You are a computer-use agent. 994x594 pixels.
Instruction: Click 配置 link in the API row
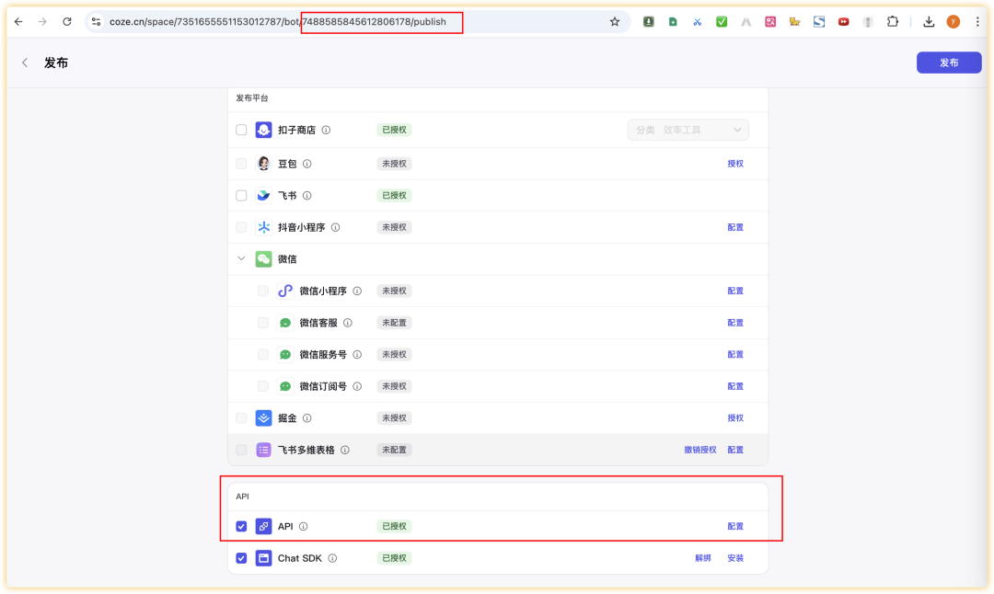pyautogui.click(x=735, y=526)
